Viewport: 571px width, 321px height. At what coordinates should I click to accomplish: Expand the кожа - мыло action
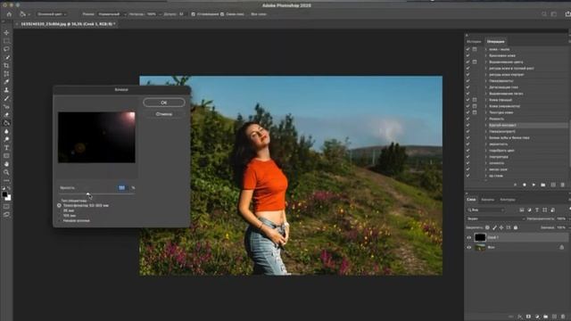[485, 49]
